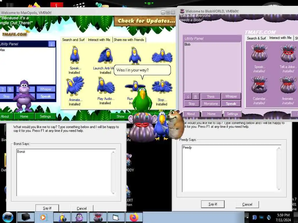Image resolution: width=298 pixels, height=223 pixels.
Task: Collapse BlobWORLD Utility Panel with < button
Action: [x=188, y=96]
